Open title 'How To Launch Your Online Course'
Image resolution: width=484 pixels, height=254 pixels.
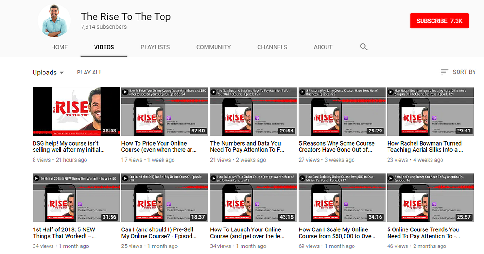[247, 233]
